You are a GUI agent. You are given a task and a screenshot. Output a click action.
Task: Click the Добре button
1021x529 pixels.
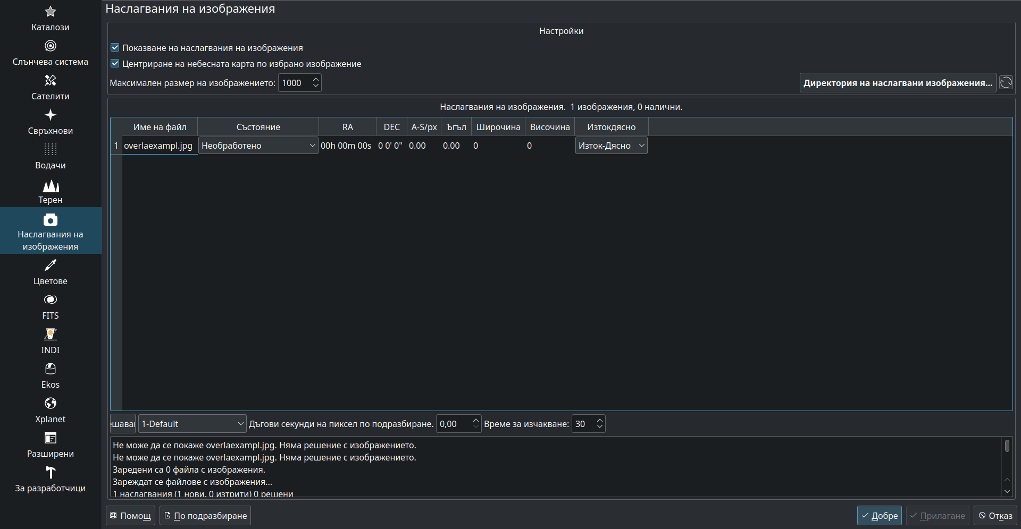tap(879, 516)
